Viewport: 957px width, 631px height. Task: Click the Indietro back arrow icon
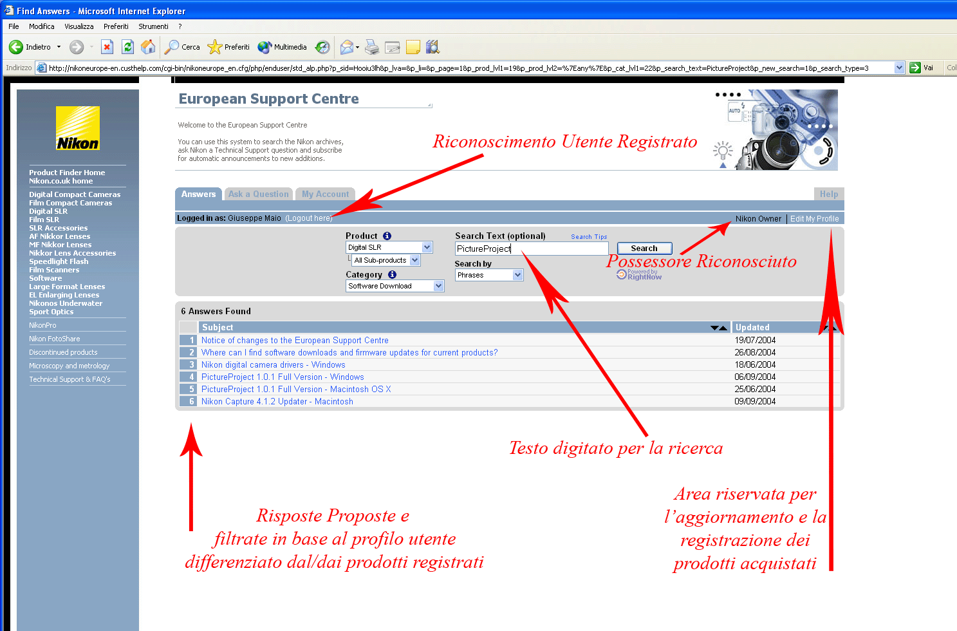16,47
